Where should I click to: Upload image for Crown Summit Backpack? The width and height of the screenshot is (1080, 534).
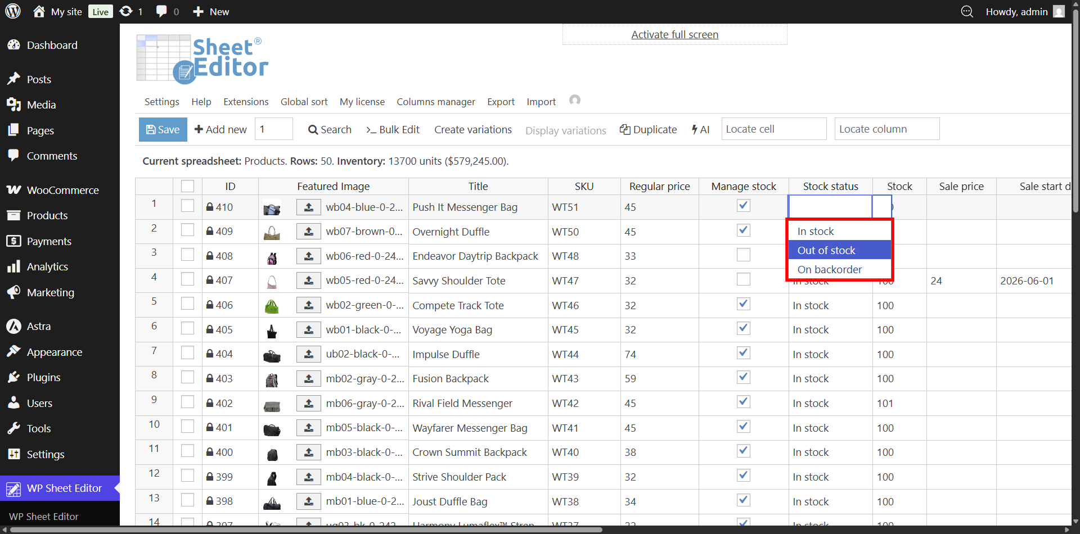point(309,452)
